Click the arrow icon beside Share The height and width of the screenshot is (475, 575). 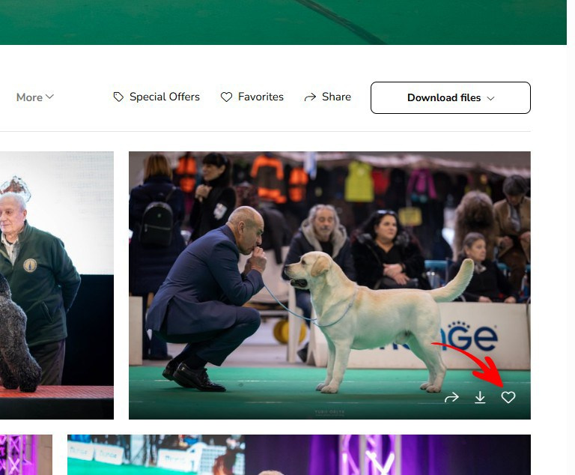[310, 97]
